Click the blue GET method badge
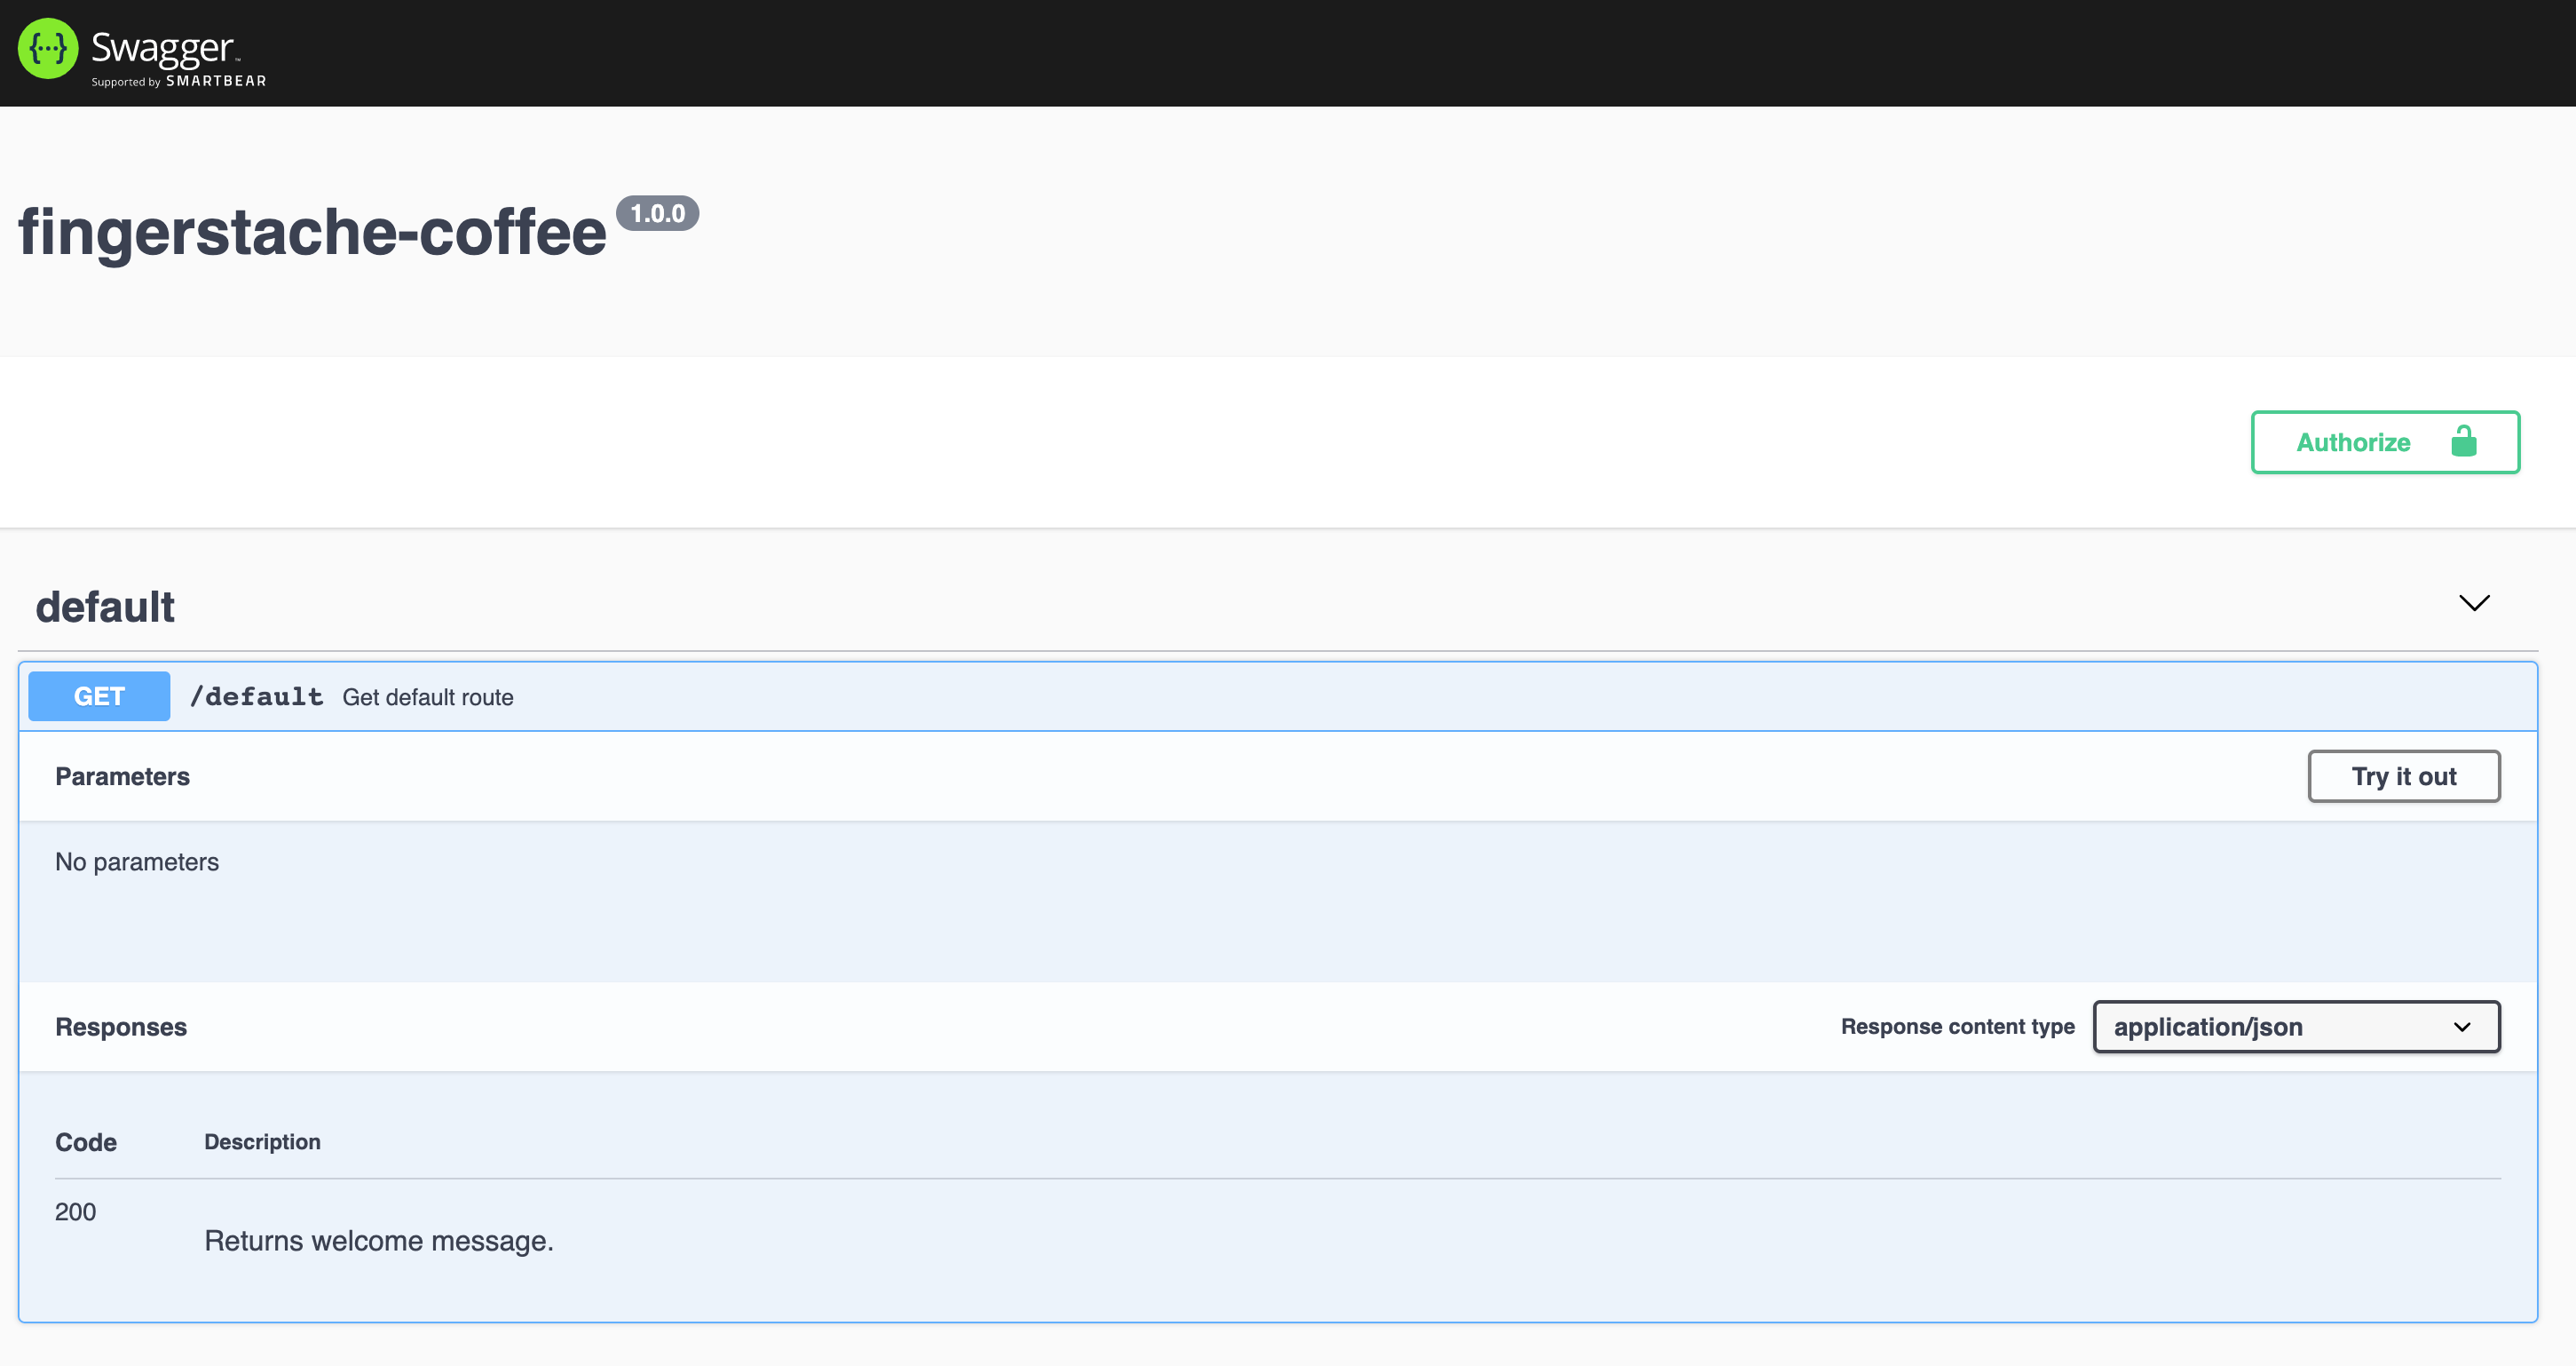This screenshot has height=1366, width=2576. 99,696
